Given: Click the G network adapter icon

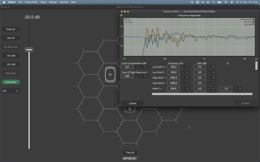Looking at the screenshot, I should pos(130,109).
